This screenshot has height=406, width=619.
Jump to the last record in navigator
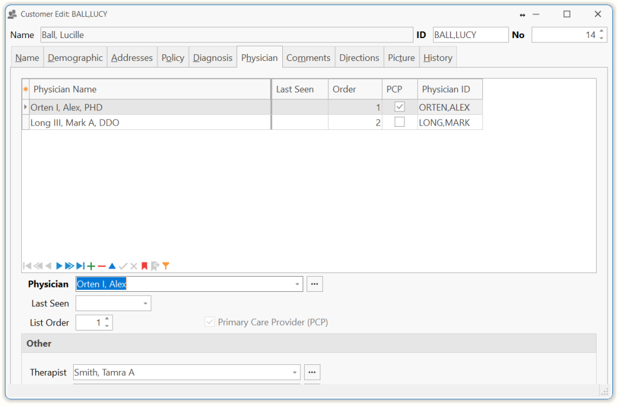point(80,266)
